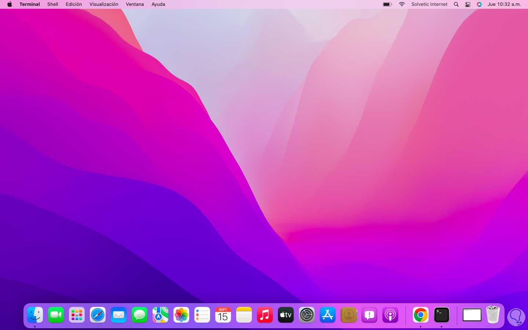Open the Edición menu
This screenshot has width=528, height=330.
[x=74, y=4]
